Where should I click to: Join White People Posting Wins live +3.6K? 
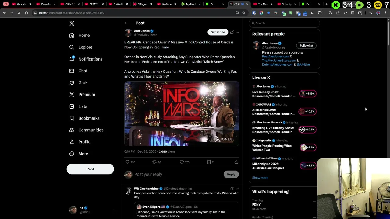tap(308, 148)
